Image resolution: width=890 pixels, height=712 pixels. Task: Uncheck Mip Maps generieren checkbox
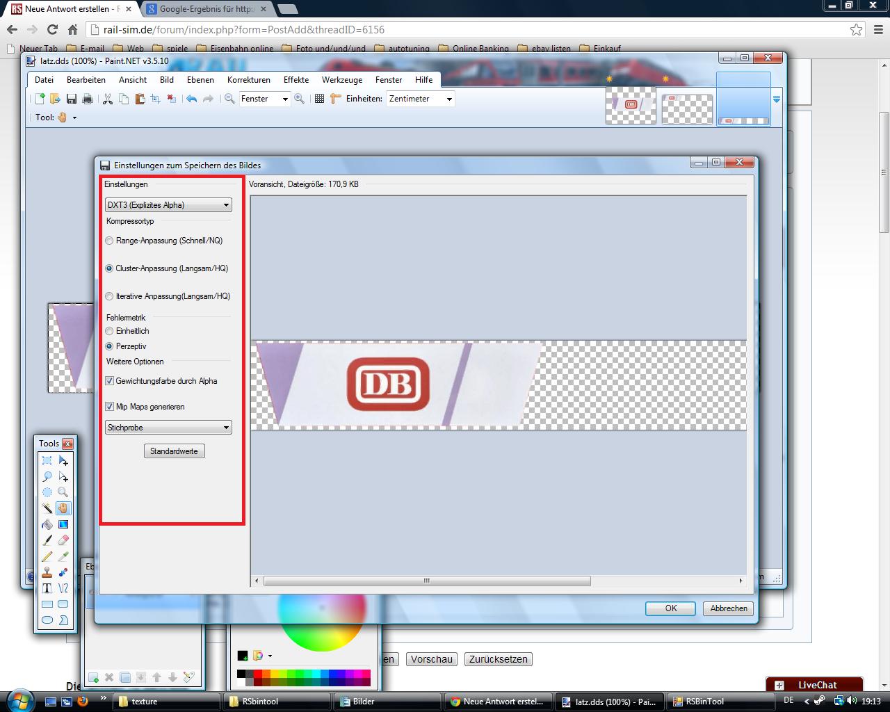click(x=109, y=407)
